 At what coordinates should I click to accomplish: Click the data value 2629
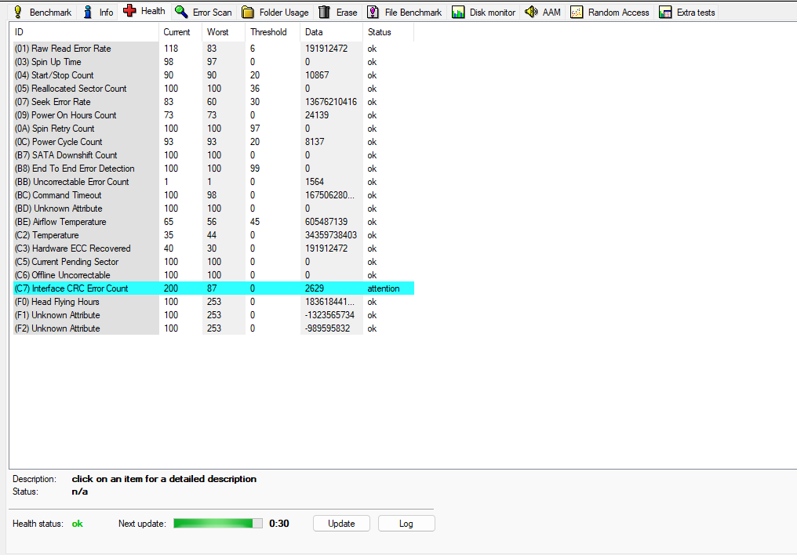click(314, 288)
